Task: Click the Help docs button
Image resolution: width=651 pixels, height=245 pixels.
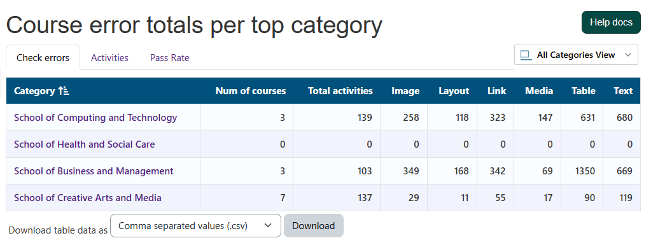Action: click(x=611, y=22)
